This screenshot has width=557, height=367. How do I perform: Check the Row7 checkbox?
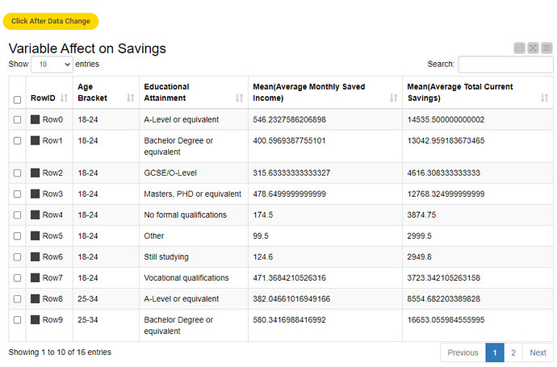(x=17, y=278)
